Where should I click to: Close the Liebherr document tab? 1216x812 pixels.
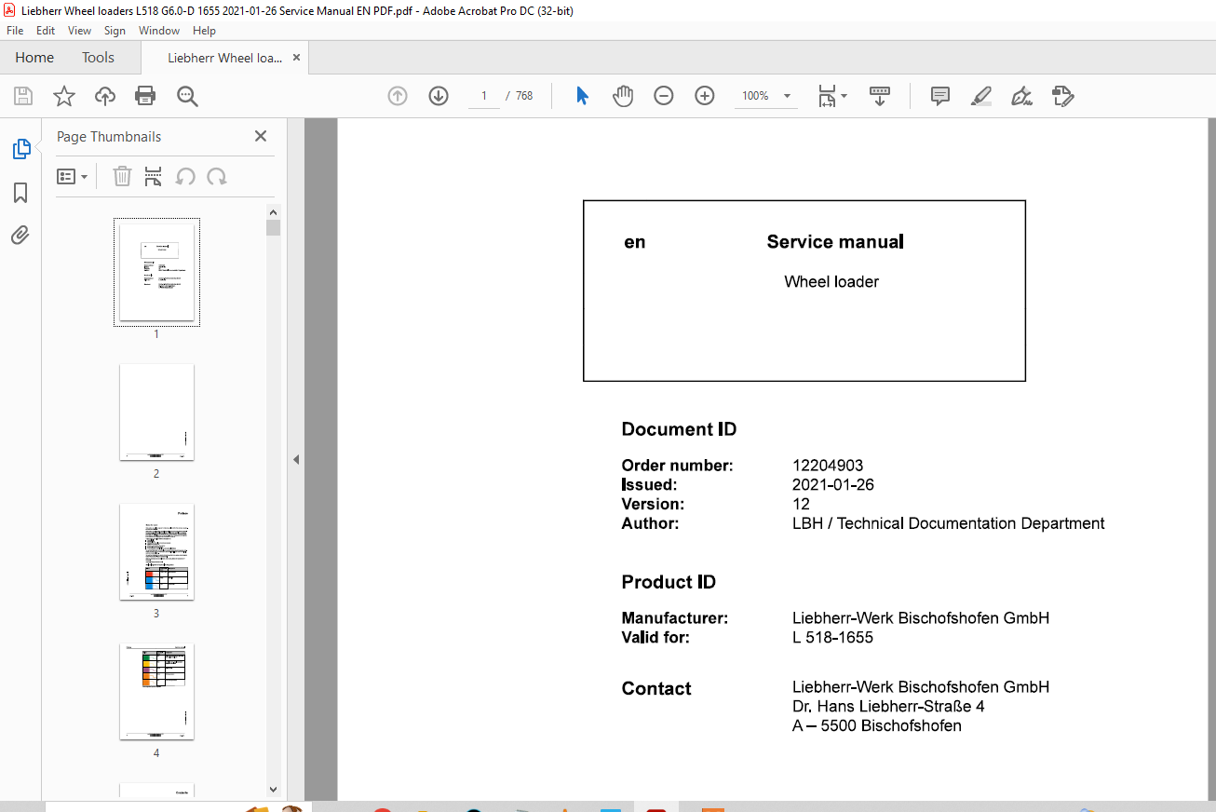[x=297, y=58]
